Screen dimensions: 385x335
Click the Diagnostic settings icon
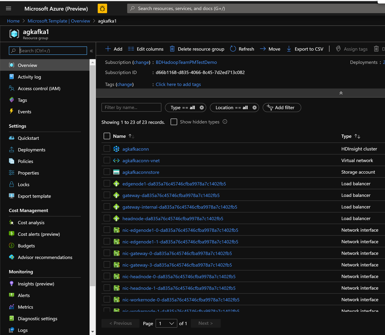point(12,318)
